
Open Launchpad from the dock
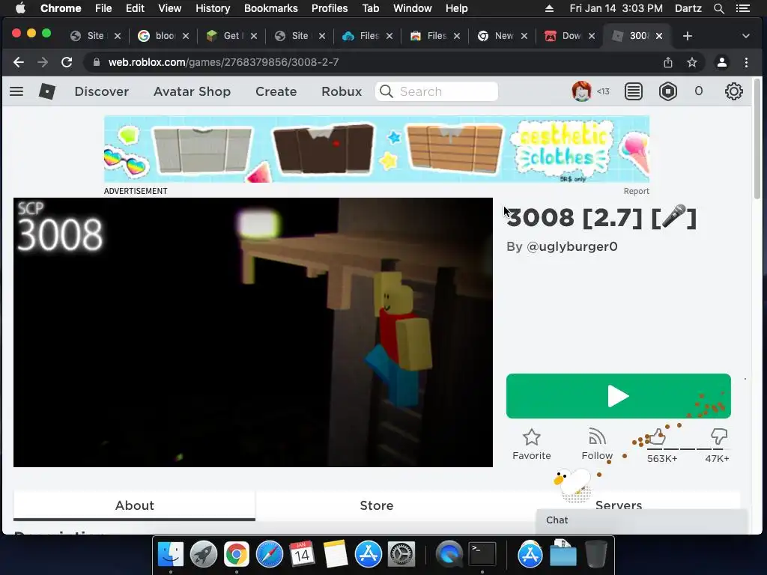coord(204,555)
